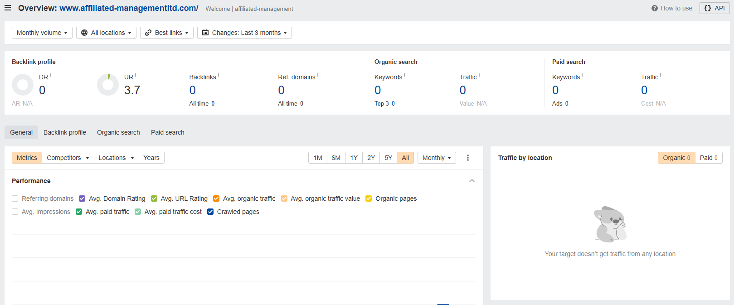Click the DR donut chart
Image resolution: width=734 pixels, height=305 pixels.
[x=23, y=85]
